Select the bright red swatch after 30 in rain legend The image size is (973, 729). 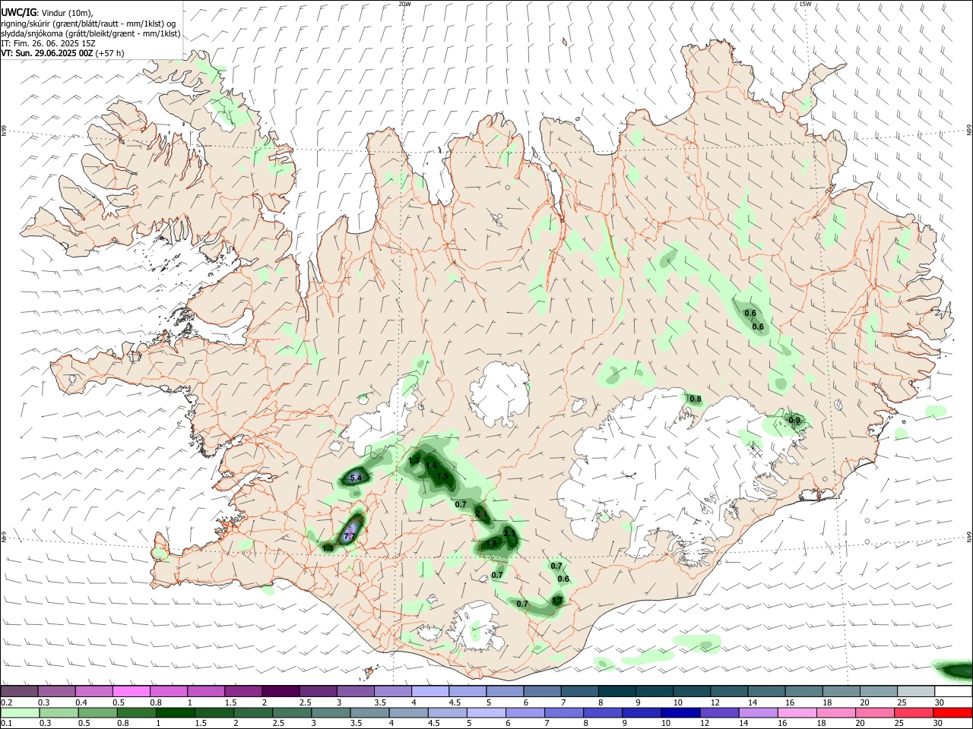(952, 712)
